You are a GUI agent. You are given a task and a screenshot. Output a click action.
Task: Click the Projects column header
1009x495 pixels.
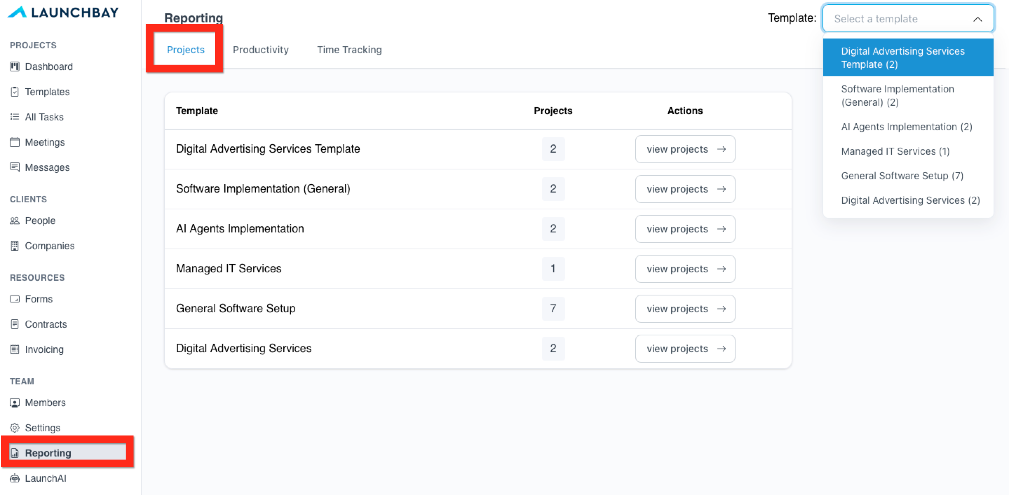553,111
